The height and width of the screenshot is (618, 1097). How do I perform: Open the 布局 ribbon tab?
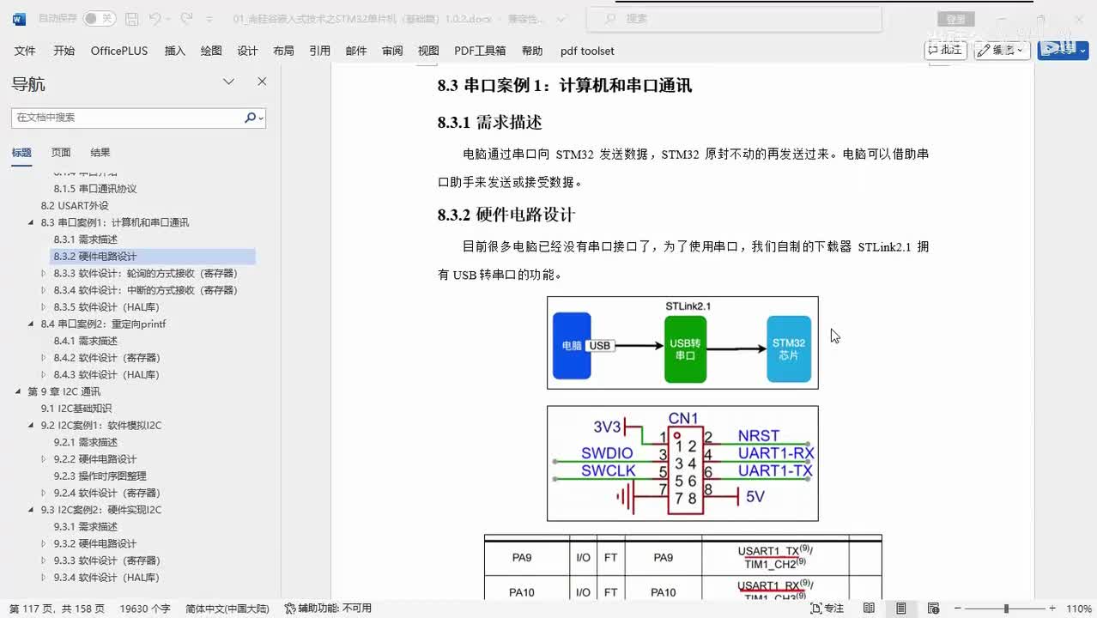(x=283, y=51)
